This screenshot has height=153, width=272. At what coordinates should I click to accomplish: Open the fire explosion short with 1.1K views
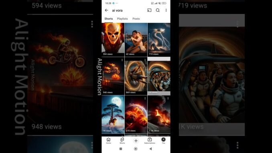[159, 114]
